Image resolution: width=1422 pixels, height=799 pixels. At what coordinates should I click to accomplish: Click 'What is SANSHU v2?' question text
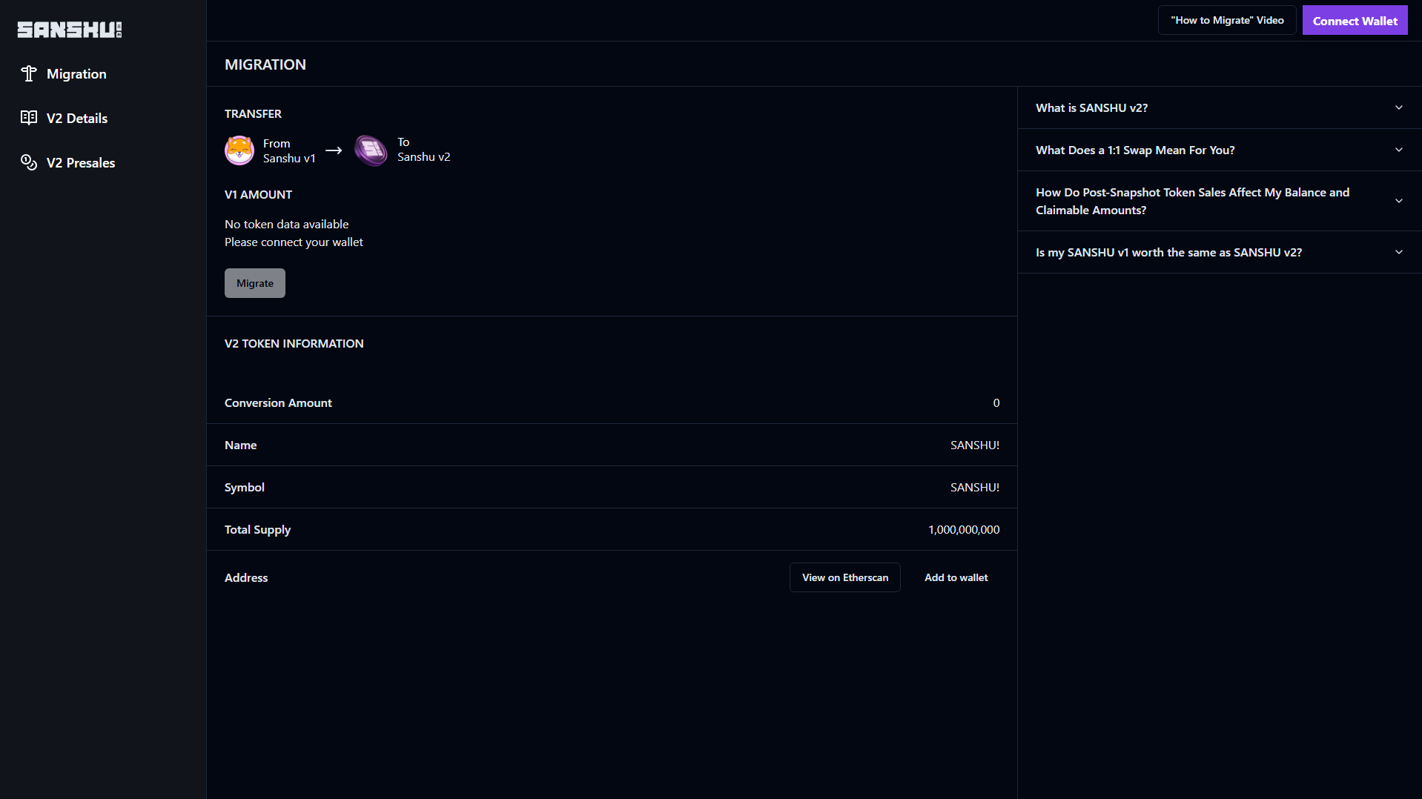pos(1091,107)
